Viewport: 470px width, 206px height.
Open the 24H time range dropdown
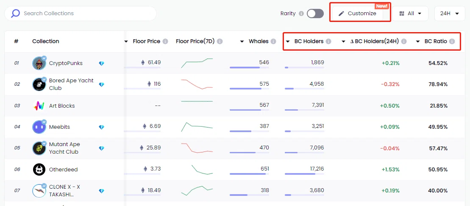pyautogui.click(x=450, y=14)
